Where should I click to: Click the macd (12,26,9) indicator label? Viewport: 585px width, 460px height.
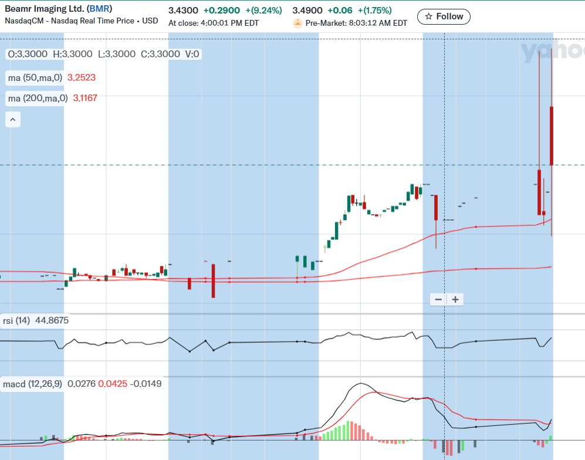coord(32,384)
